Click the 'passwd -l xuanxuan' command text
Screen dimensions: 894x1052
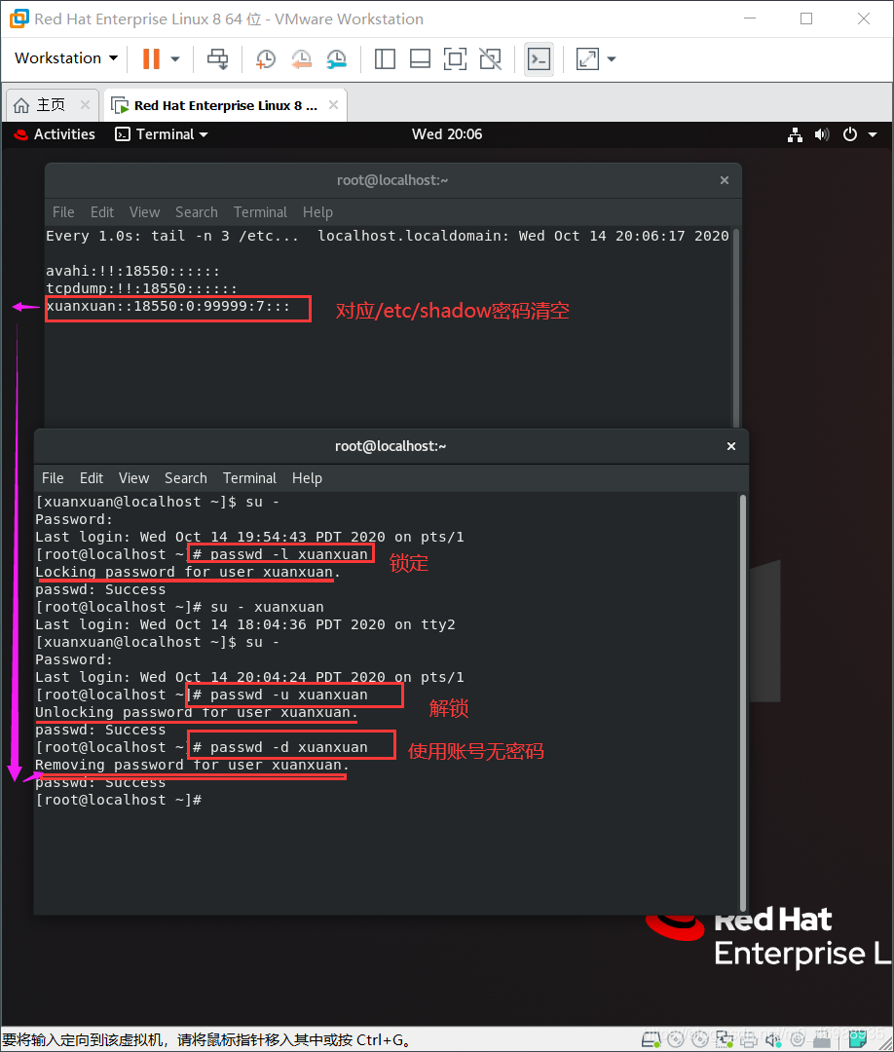point(288,554)
